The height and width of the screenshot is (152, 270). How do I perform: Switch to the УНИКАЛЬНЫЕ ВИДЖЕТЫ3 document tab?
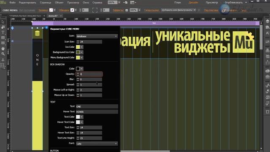pos(26,16)
